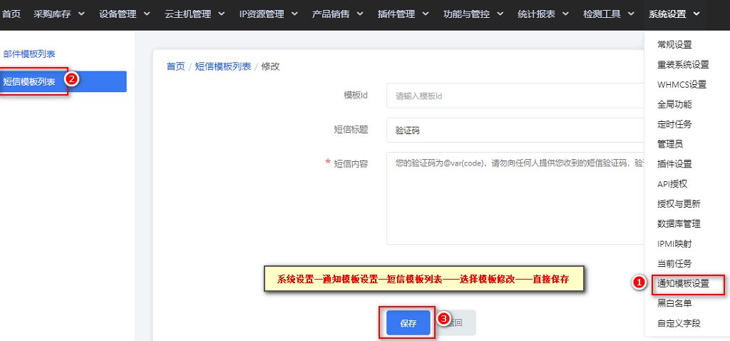Viewport: 730px width, 341px height.
Task: Expand the 插件管理 menu
Action: [x=403, y=14]
